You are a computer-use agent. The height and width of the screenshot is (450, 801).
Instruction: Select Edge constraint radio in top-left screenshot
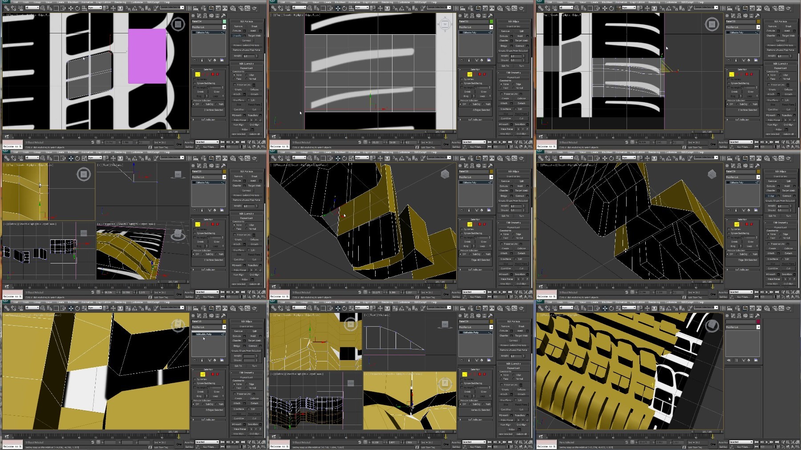click(247, 75)
